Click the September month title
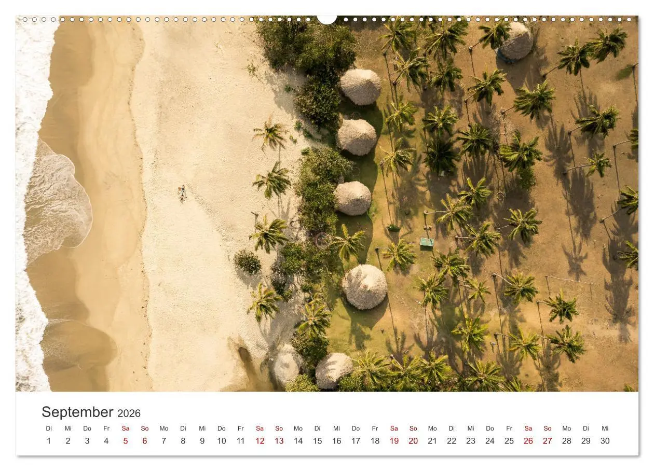654x471 pixels. click(x=77, y=412)
